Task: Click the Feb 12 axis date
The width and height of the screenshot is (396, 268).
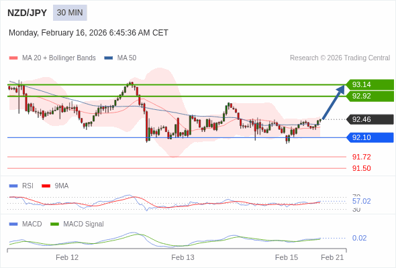Action: (67, 257)
